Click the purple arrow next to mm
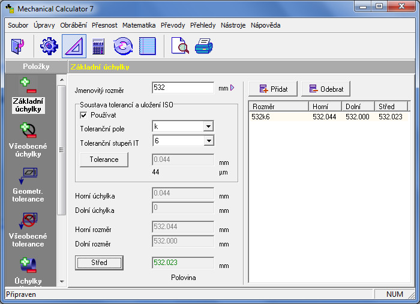Viewport: 420px width, 304px height. coord(232,88)
